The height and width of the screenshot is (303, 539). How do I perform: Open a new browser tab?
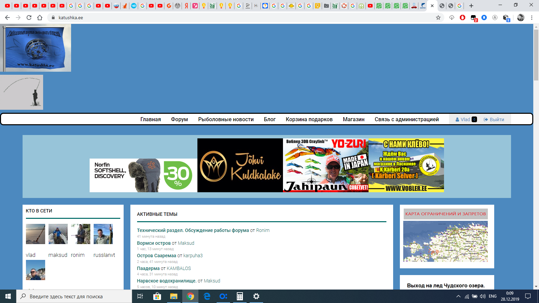pos(471,6)
